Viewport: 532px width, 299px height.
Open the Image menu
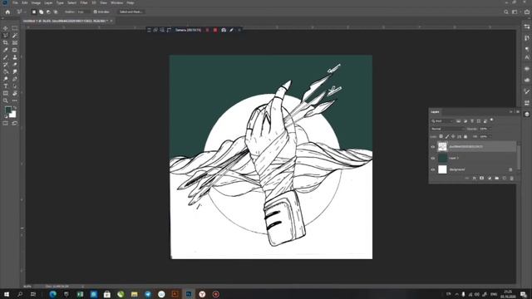(x=36, y=2)
